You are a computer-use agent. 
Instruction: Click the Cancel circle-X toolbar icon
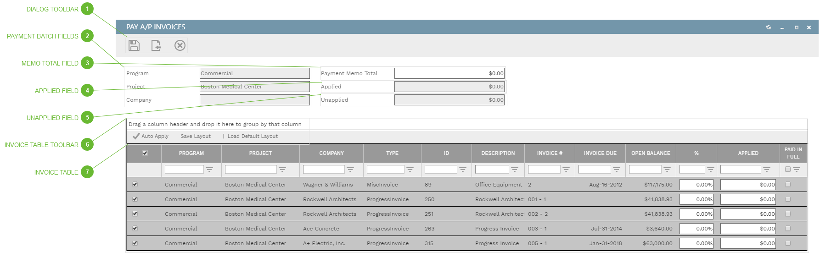pos(180,45)
